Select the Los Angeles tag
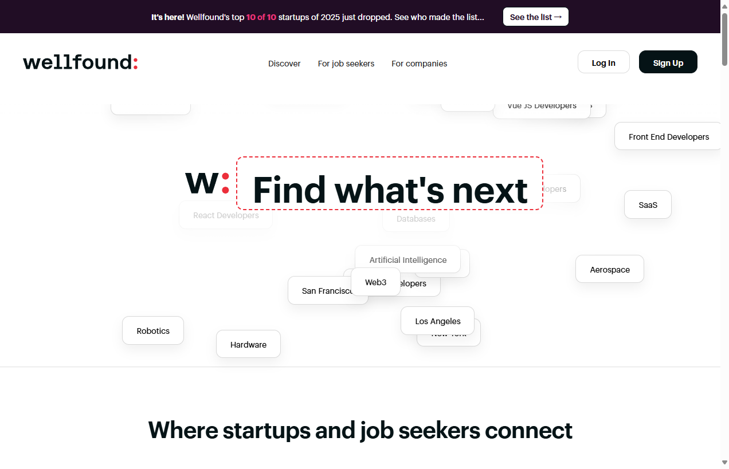Viewport: 729px width, 469px height. 437,321
